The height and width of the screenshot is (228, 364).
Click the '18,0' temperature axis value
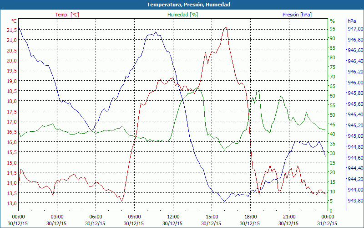pyautogui.click(x=12, y=101)
